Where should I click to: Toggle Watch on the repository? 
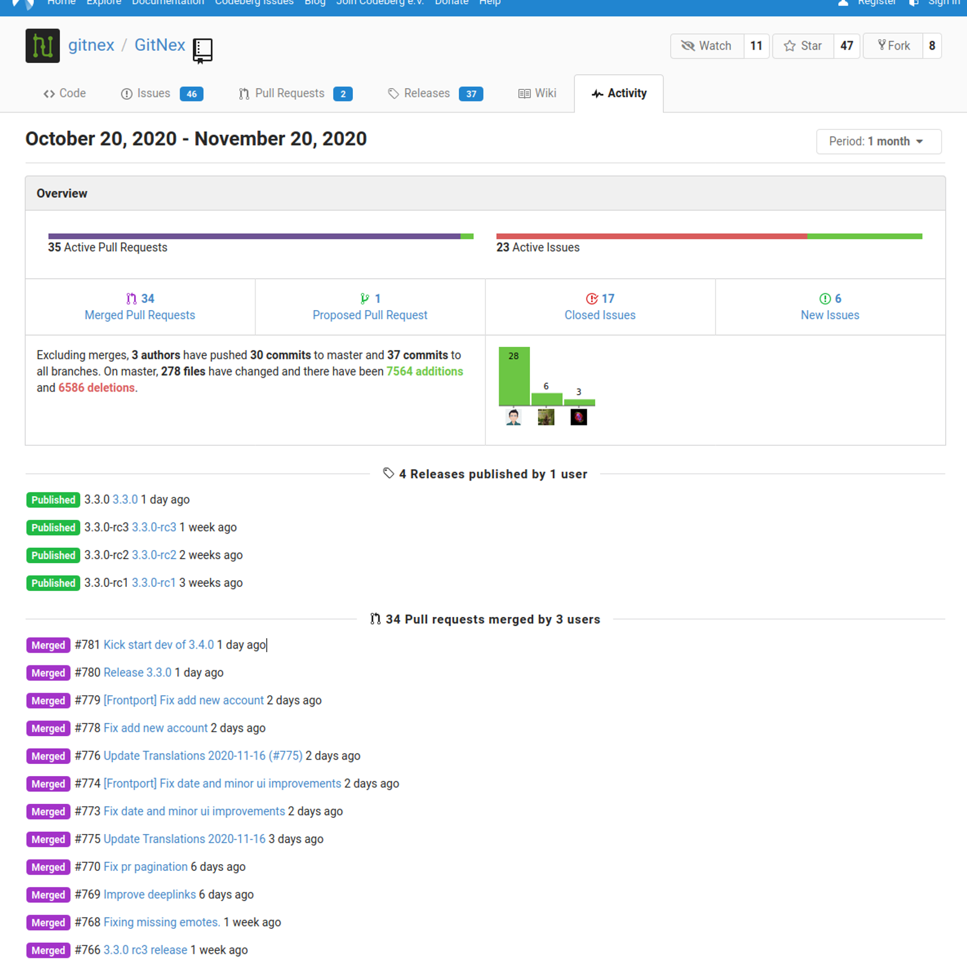(707, 46)
